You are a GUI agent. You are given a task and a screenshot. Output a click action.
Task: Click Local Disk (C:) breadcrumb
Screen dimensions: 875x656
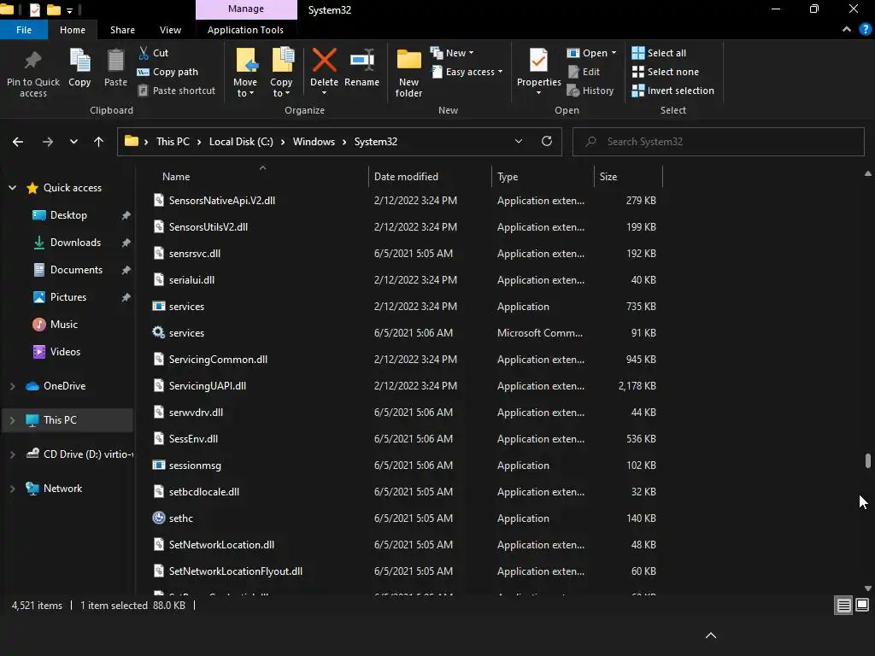pos(241,142)
